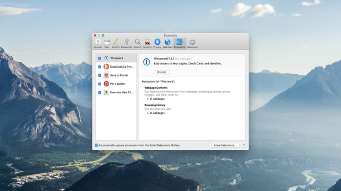The height and width of the screenshot is (191, 341).
Task: Click the 'Browsing History' permission heading
Action: point(155,105)
